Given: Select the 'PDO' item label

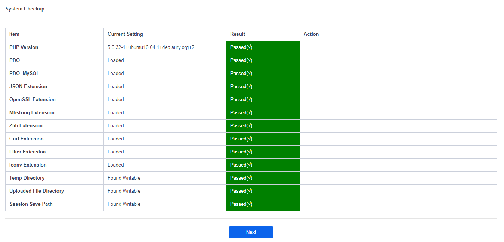Looking at the screenshot, I should click(15, 60).
